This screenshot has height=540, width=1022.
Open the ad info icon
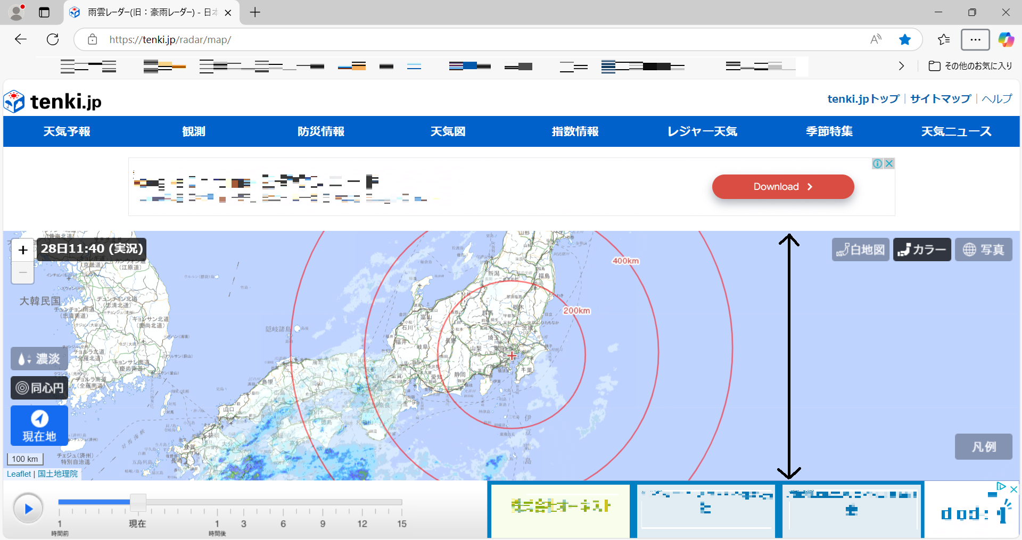pos(878,163)
